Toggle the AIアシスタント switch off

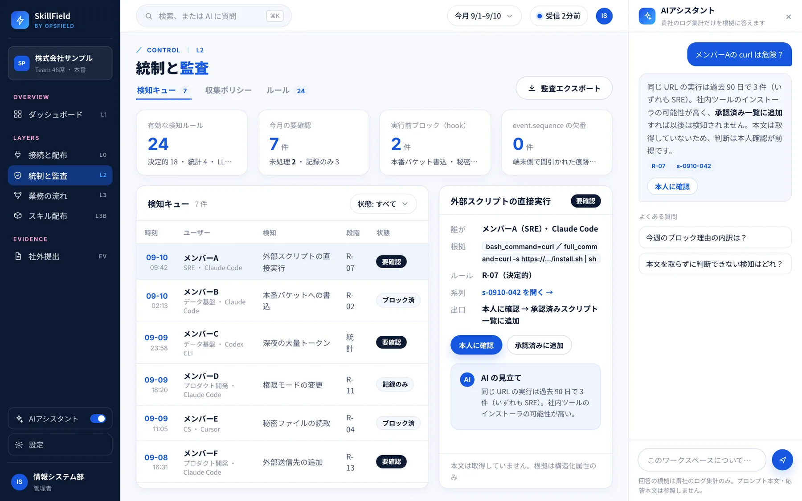tap(98, 419)
